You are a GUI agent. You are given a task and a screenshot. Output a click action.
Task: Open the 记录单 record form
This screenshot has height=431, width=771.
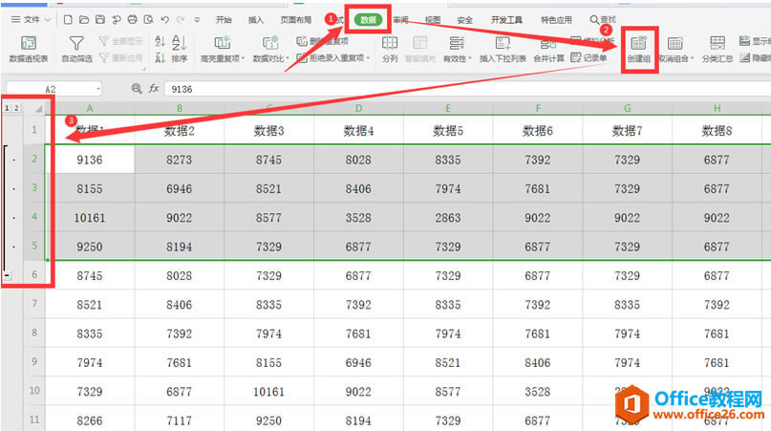coord(589,58)
